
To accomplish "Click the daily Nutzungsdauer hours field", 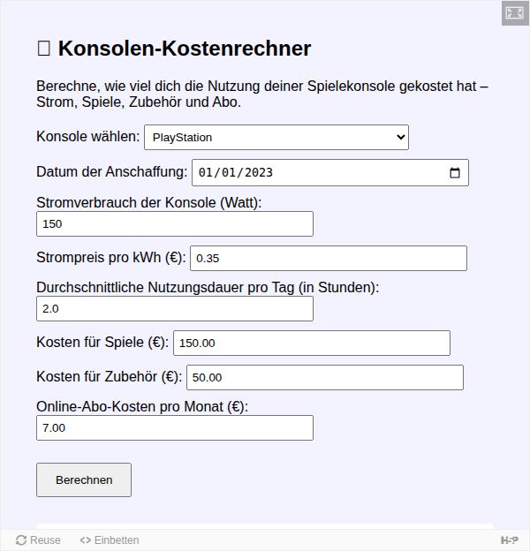I will coord(175,308).
